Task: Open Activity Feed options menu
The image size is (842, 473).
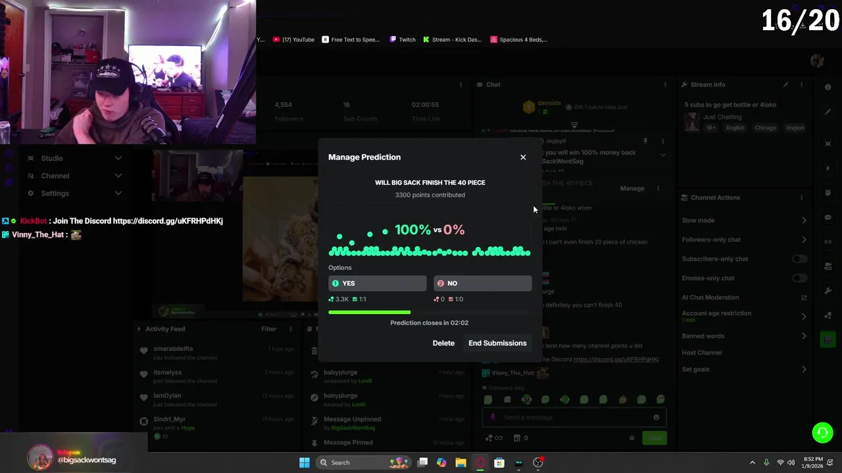Action: click(x=290, y=329)
